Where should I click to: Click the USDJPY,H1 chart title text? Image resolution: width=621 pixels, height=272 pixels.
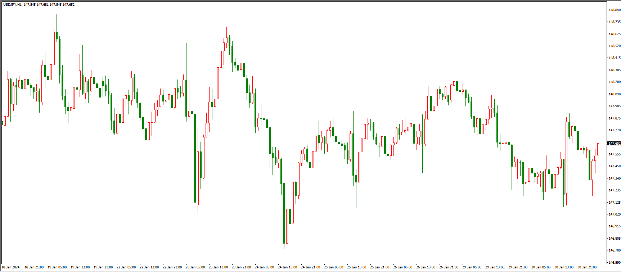click(13, 5)
